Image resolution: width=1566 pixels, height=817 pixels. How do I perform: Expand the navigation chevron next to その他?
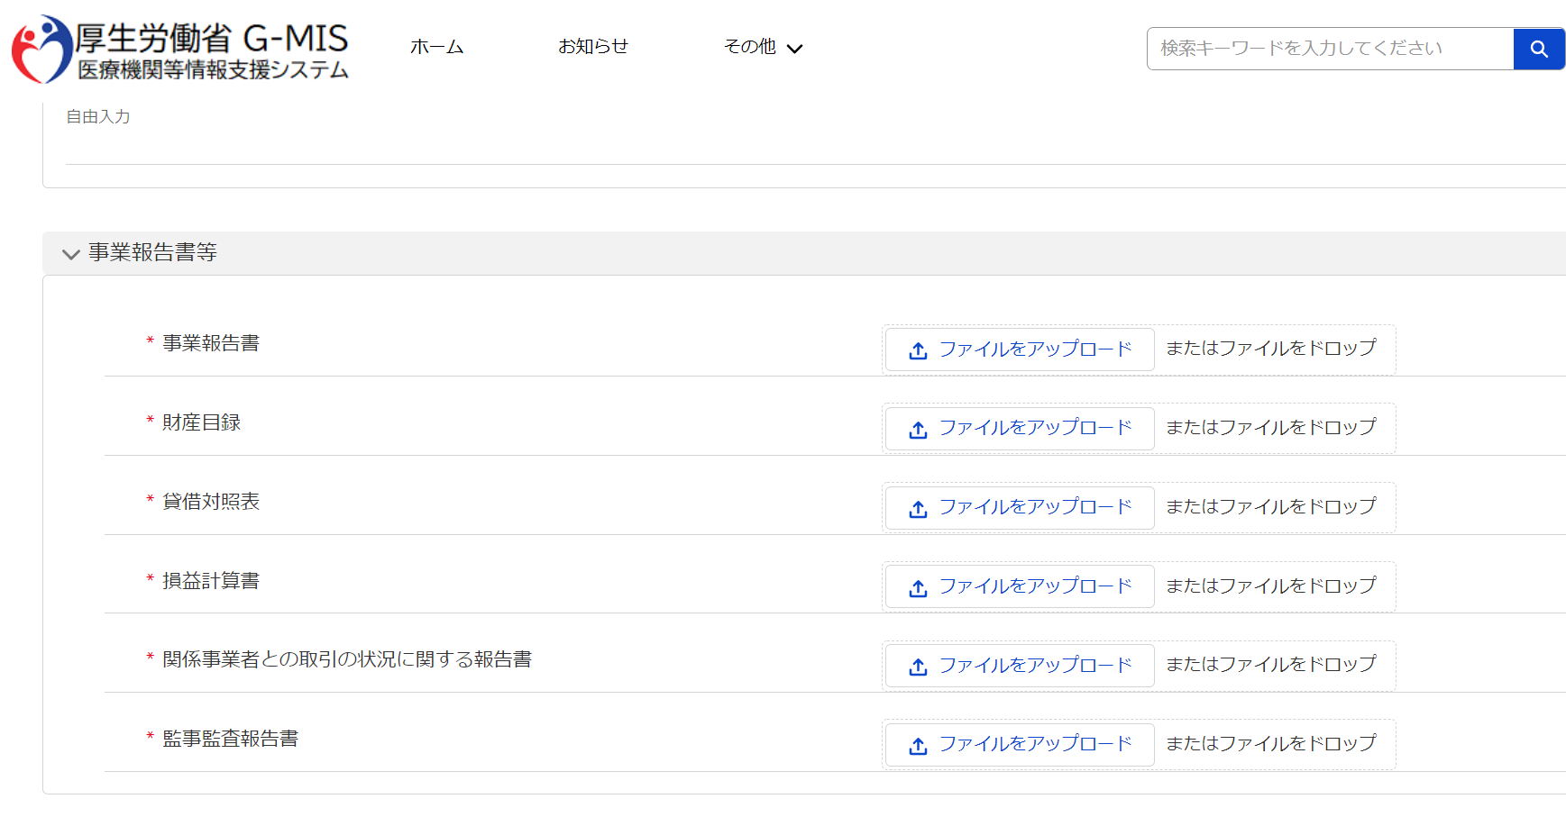794,48
